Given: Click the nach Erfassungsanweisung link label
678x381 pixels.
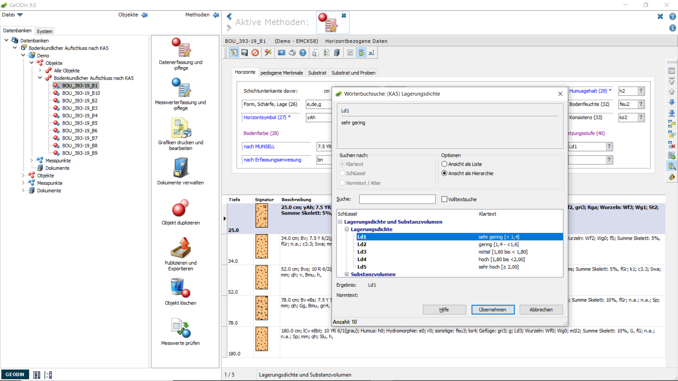Looking at the screenshot, I should pyautogui.click(x=272, y=160).
